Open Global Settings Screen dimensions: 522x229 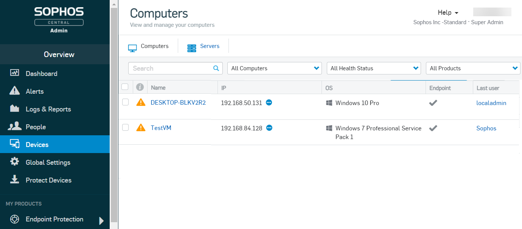click(x=48, y=162)
